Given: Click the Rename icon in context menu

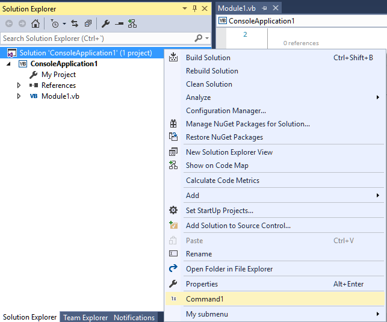Looking at the screenshot, I should (173, 253).
